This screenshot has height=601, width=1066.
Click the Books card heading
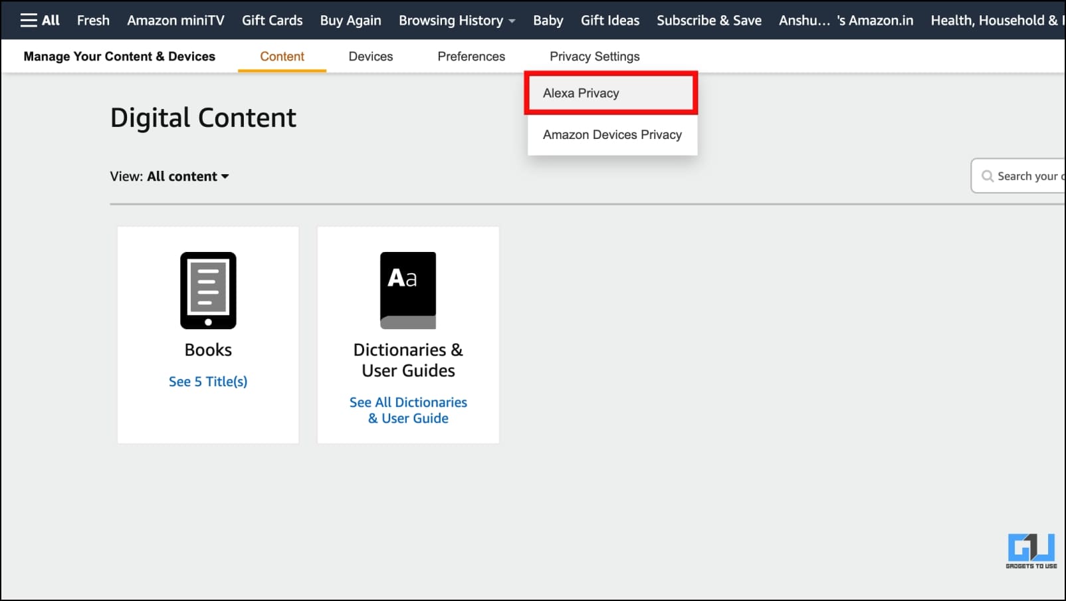[x=208, y=350]
